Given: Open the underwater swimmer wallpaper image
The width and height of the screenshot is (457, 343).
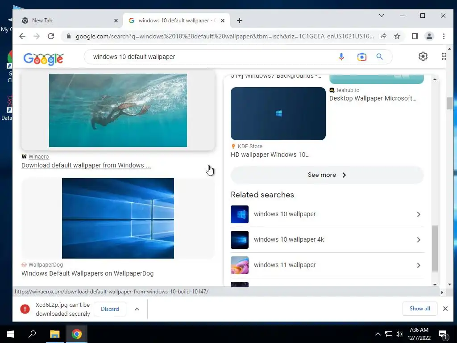Looking at the screenshot, I should [x=118, y=110].
